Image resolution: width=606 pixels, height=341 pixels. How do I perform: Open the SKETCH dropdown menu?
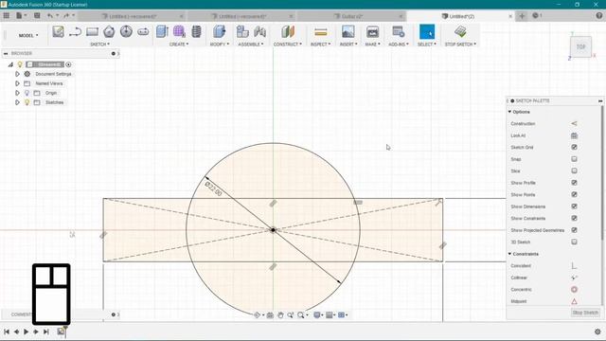click(x=99, y=45)
